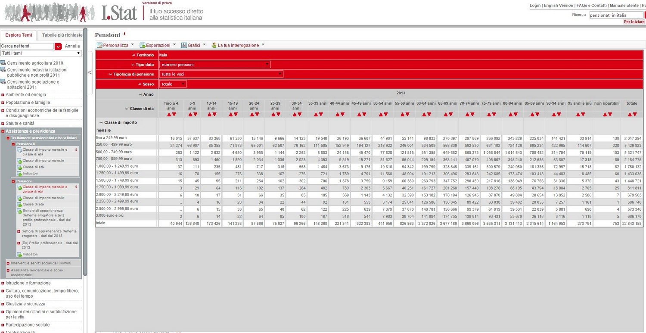Switch to Tabelle più richieste tab

pyautogui.click(x=62, y=35)
